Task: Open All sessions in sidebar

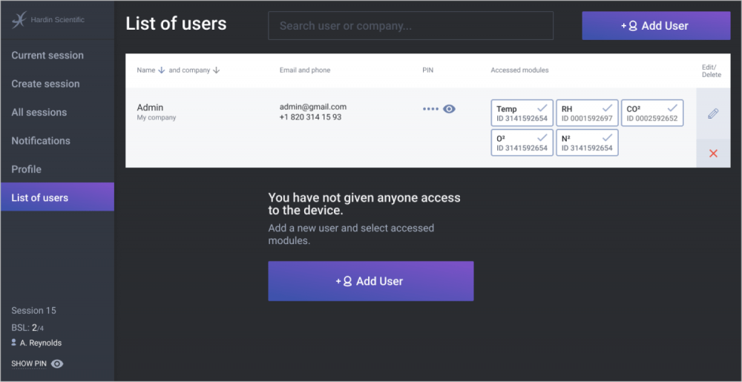Action: point(39,113)
